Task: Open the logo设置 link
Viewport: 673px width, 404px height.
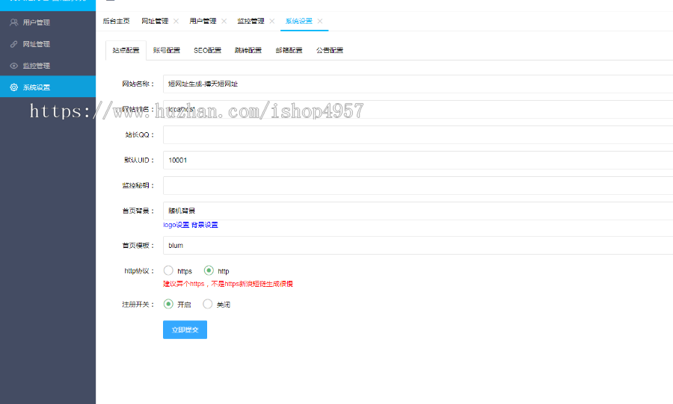Action: click(x=176, y=225)
